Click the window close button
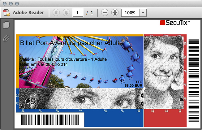Screen dimensions: 202x130 5,4
